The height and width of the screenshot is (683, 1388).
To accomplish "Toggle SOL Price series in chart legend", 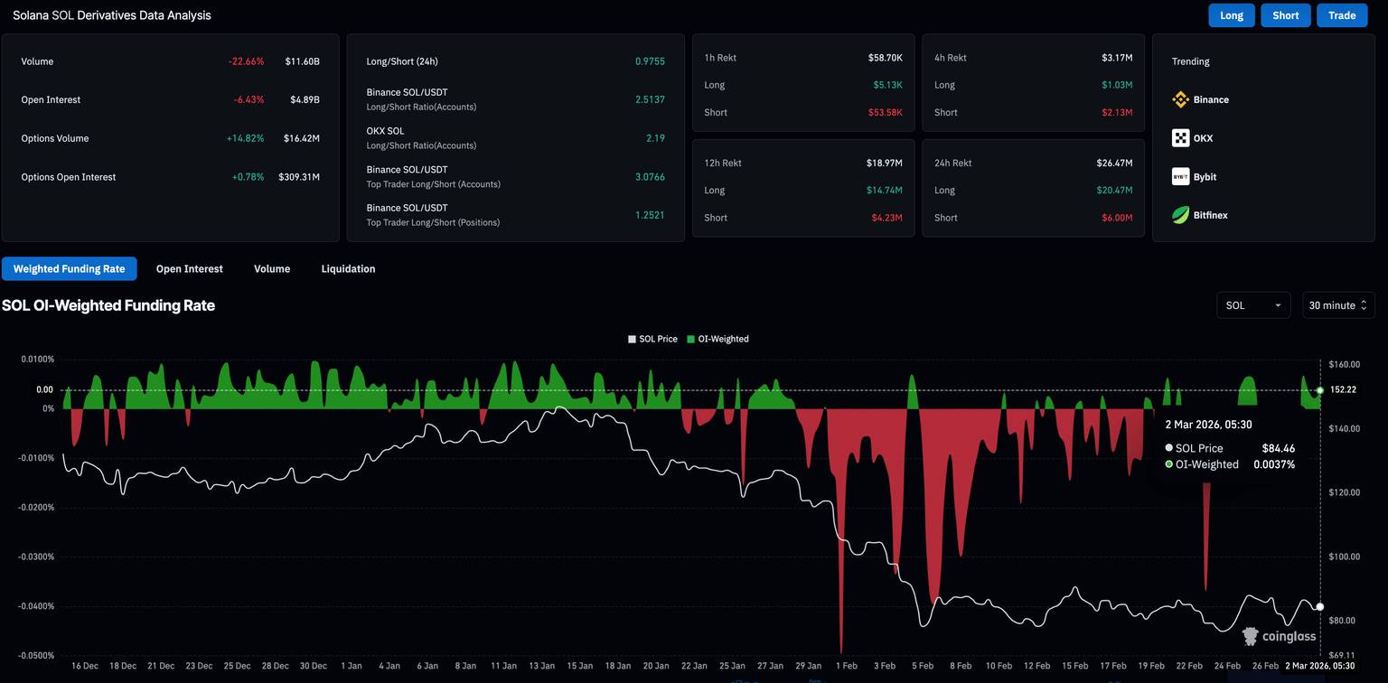I will (x=652, y=339).
